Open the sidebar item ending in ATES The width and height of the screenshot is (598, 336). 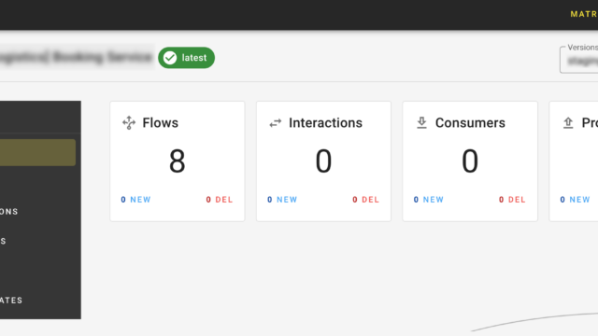[x=11, y=301]
